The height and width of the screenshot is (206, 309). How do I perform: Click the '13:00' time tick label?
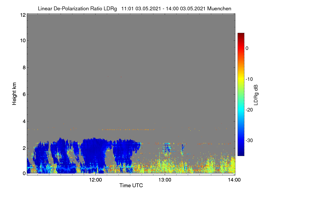click(x=165, y=180)
